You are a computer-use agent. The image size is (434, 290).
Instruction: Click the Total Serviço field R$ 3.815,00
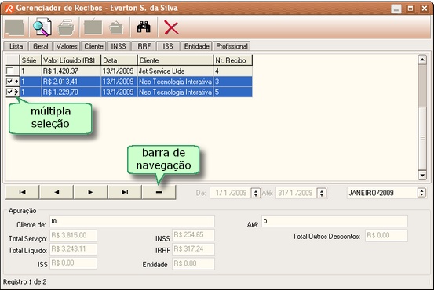click(73, 235)
